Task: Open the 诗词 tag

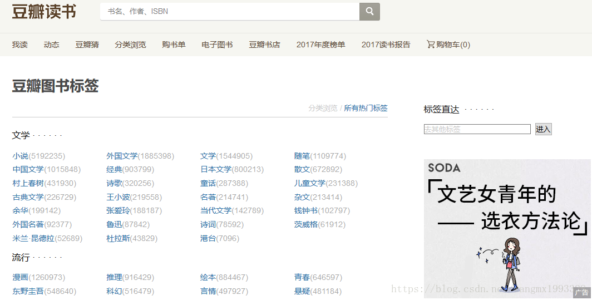Action: (x=208, y=224)
